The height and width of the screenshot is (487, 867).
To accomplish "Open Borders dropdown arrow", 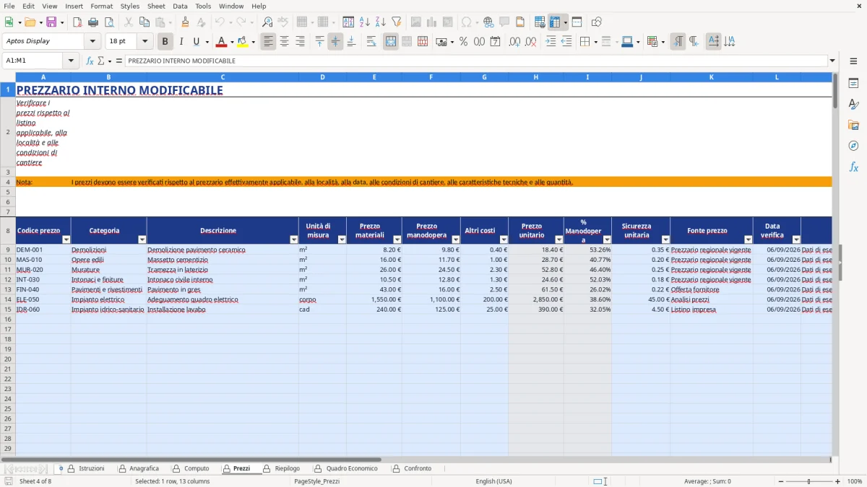I will point(595,42).
